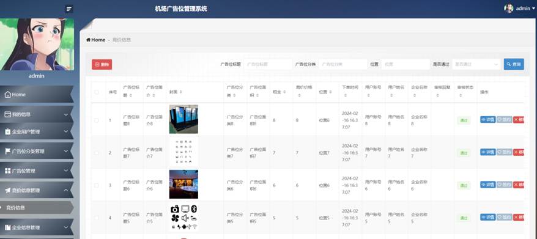Click the paper plane icon of 竞价信息管理
537x239 pixels.
[x=8, y=190]
